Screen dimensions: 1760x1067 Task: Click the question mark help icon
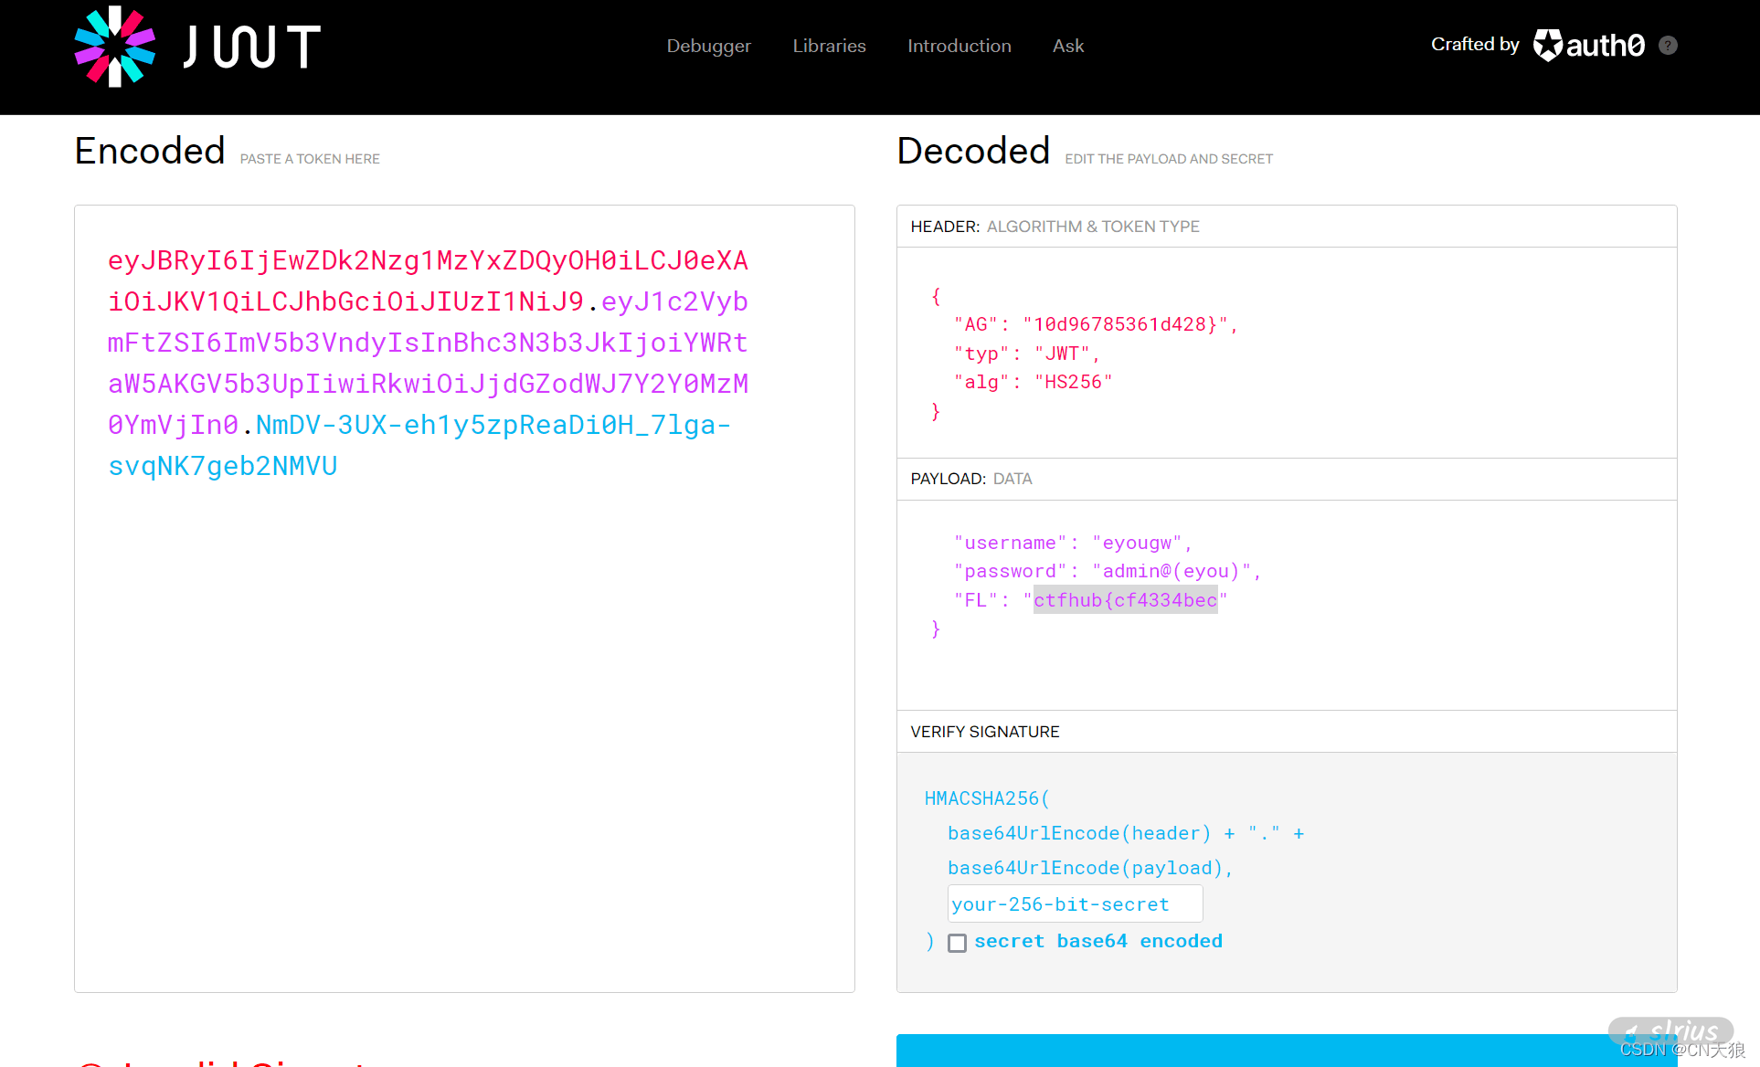1668,46
